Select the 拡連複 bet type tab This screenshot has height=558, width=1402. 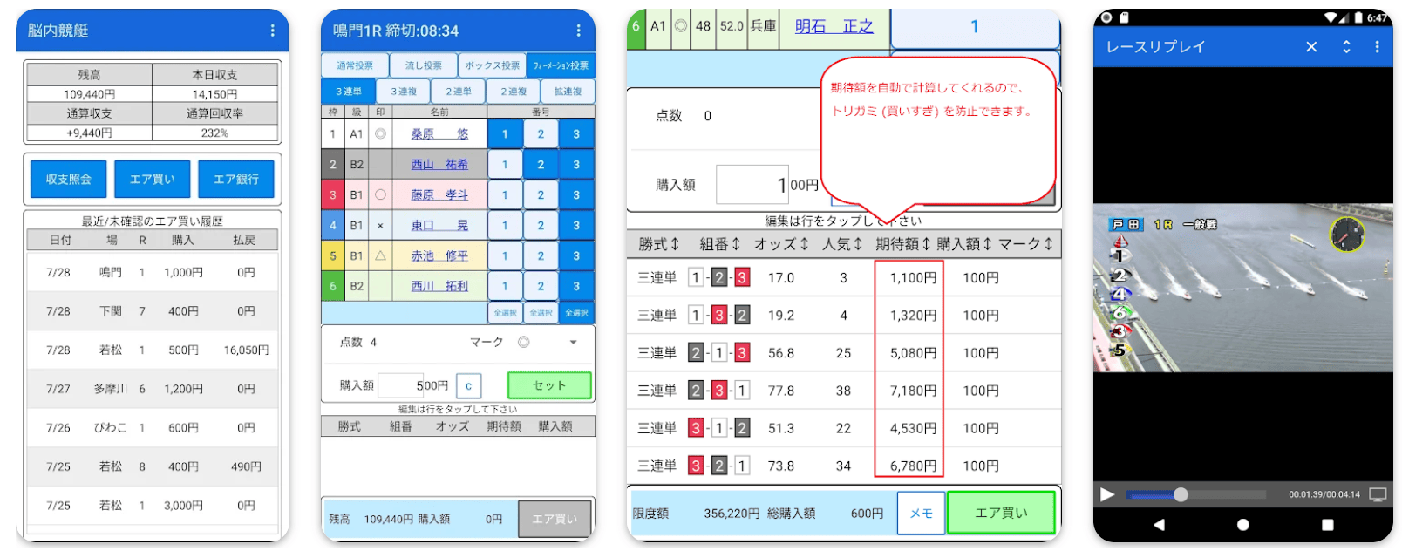pyautogui.click(x=568, y=92)
